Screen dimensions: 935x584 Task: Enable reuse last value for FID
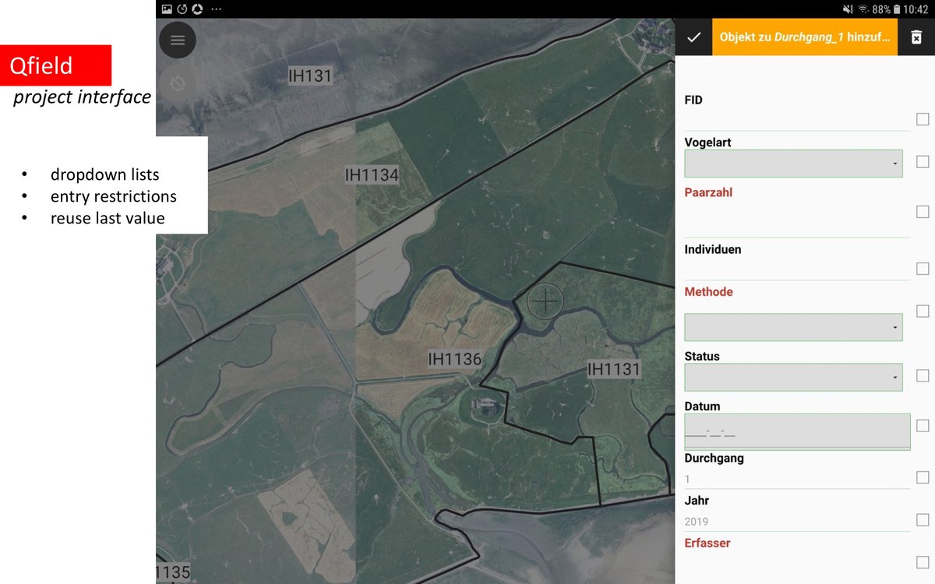pos(923,119)
